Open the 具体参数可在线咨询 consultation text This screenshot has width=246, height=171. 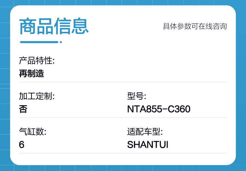195,26
